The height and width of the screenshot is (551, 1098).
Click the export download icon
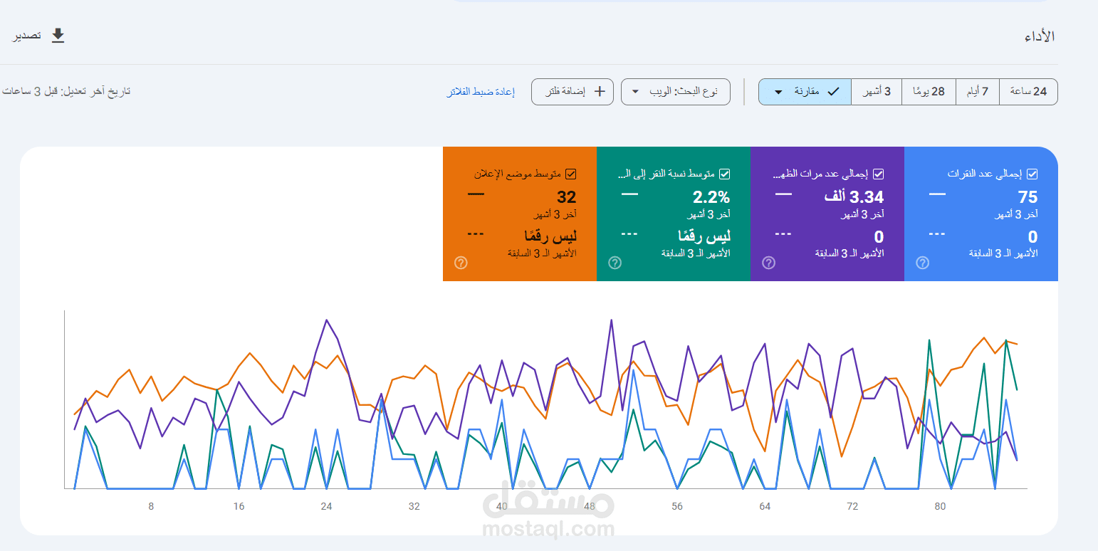pos(58,36)
